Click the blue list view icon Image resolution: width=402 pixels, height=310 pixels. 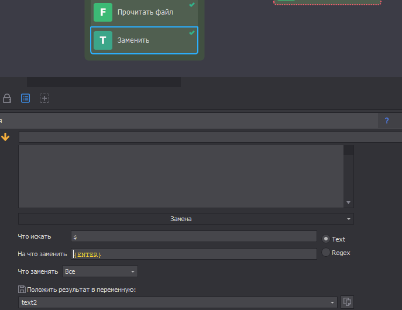coord(26,98)
